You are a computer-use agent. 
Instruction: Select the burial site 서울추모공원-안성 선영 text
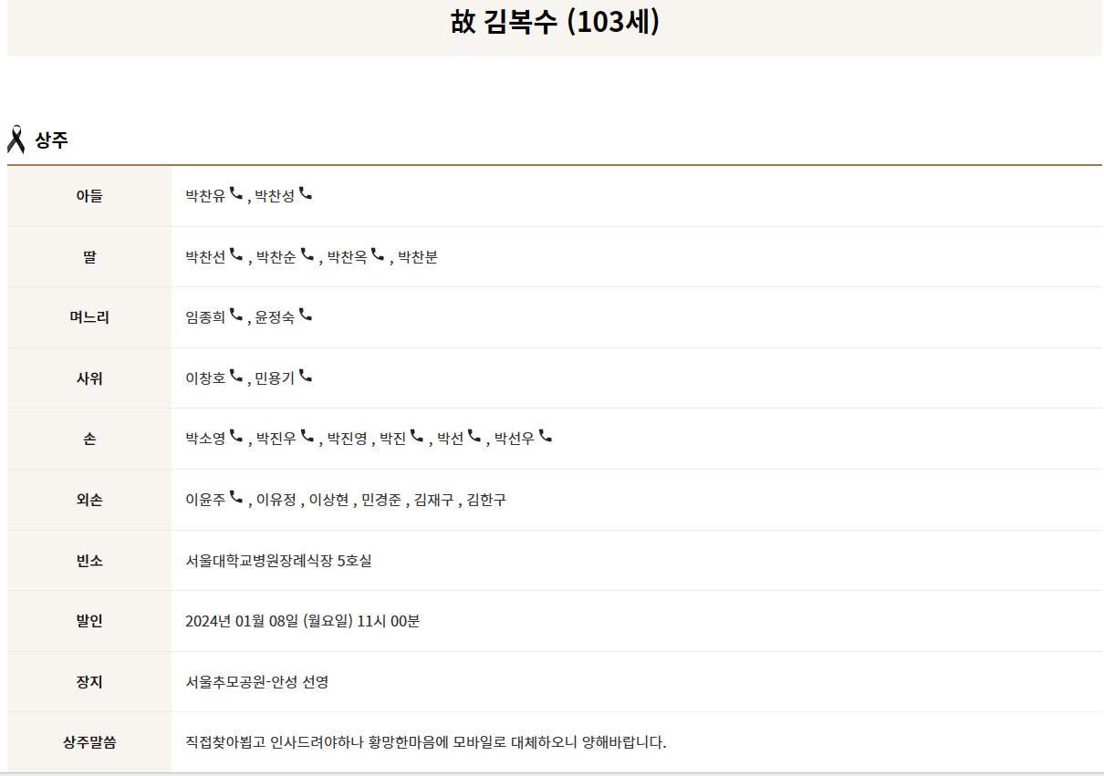[x=256, y=682]
